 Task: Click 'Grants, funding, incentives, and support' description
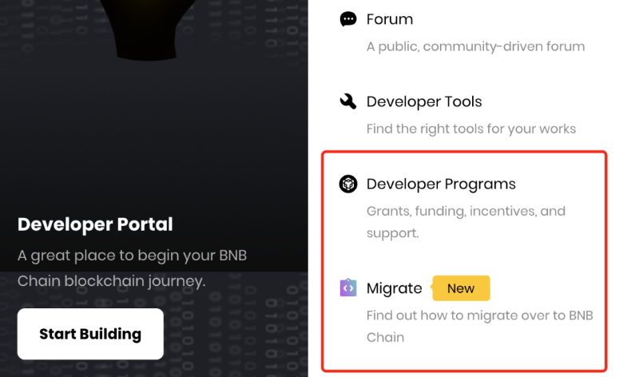(x=465, y=222)
